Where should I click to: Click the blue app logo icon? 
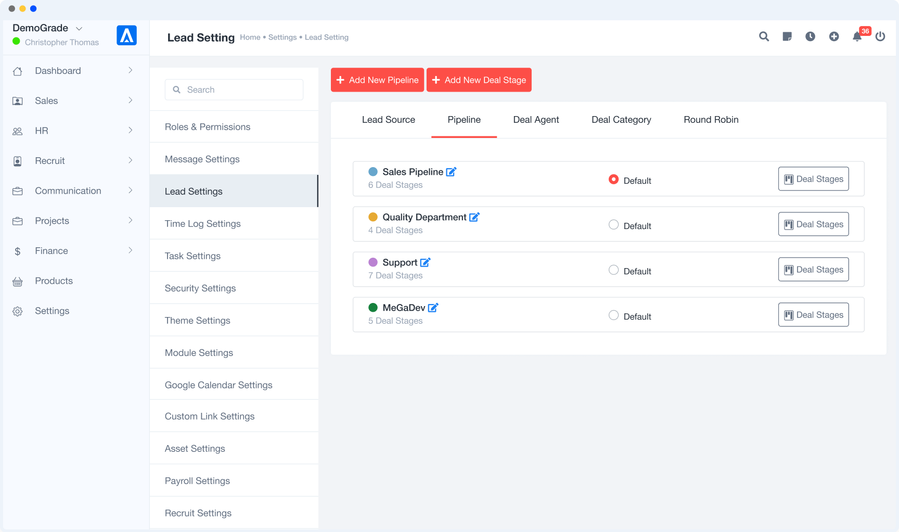pos(126,35)
